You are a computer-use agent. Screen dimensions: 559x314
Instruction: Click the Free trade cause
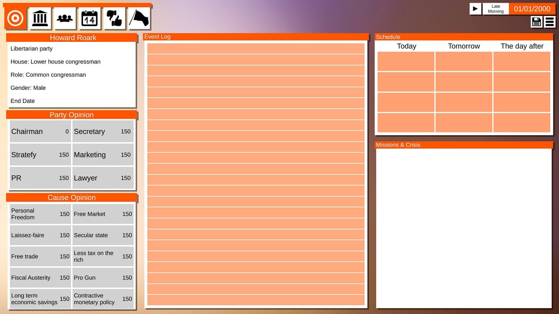40,256
